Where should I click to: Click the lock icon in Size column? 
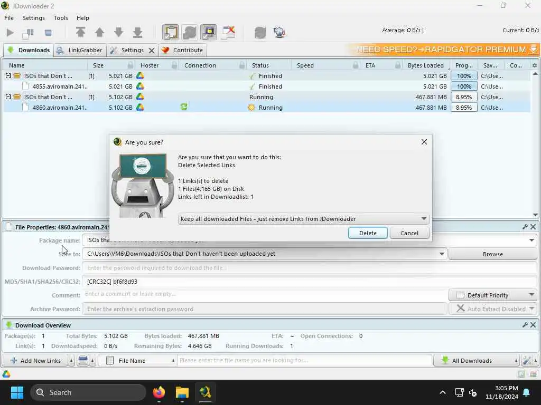pyautogui.click(x=130, y=65)
